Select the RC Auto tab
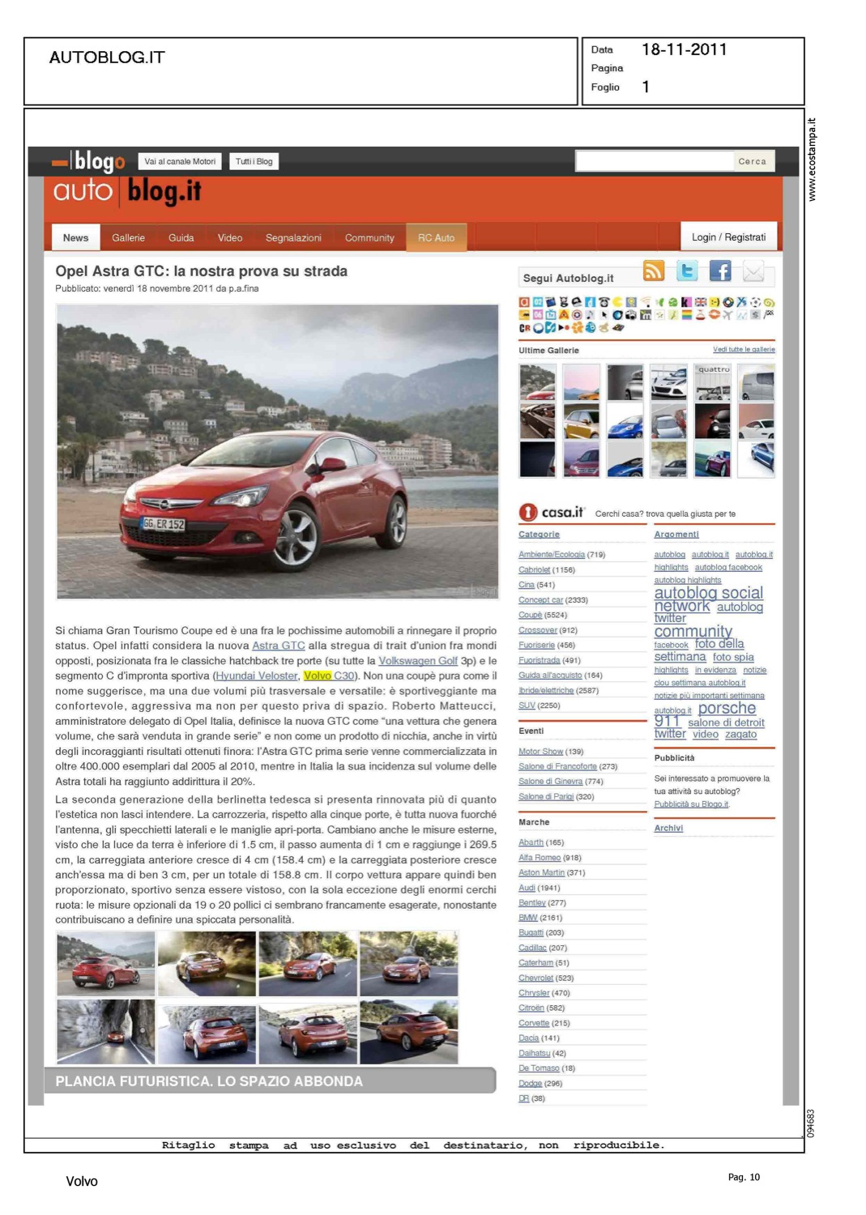The height and width of the screenshot is (1215, 866). pos(436,238)
